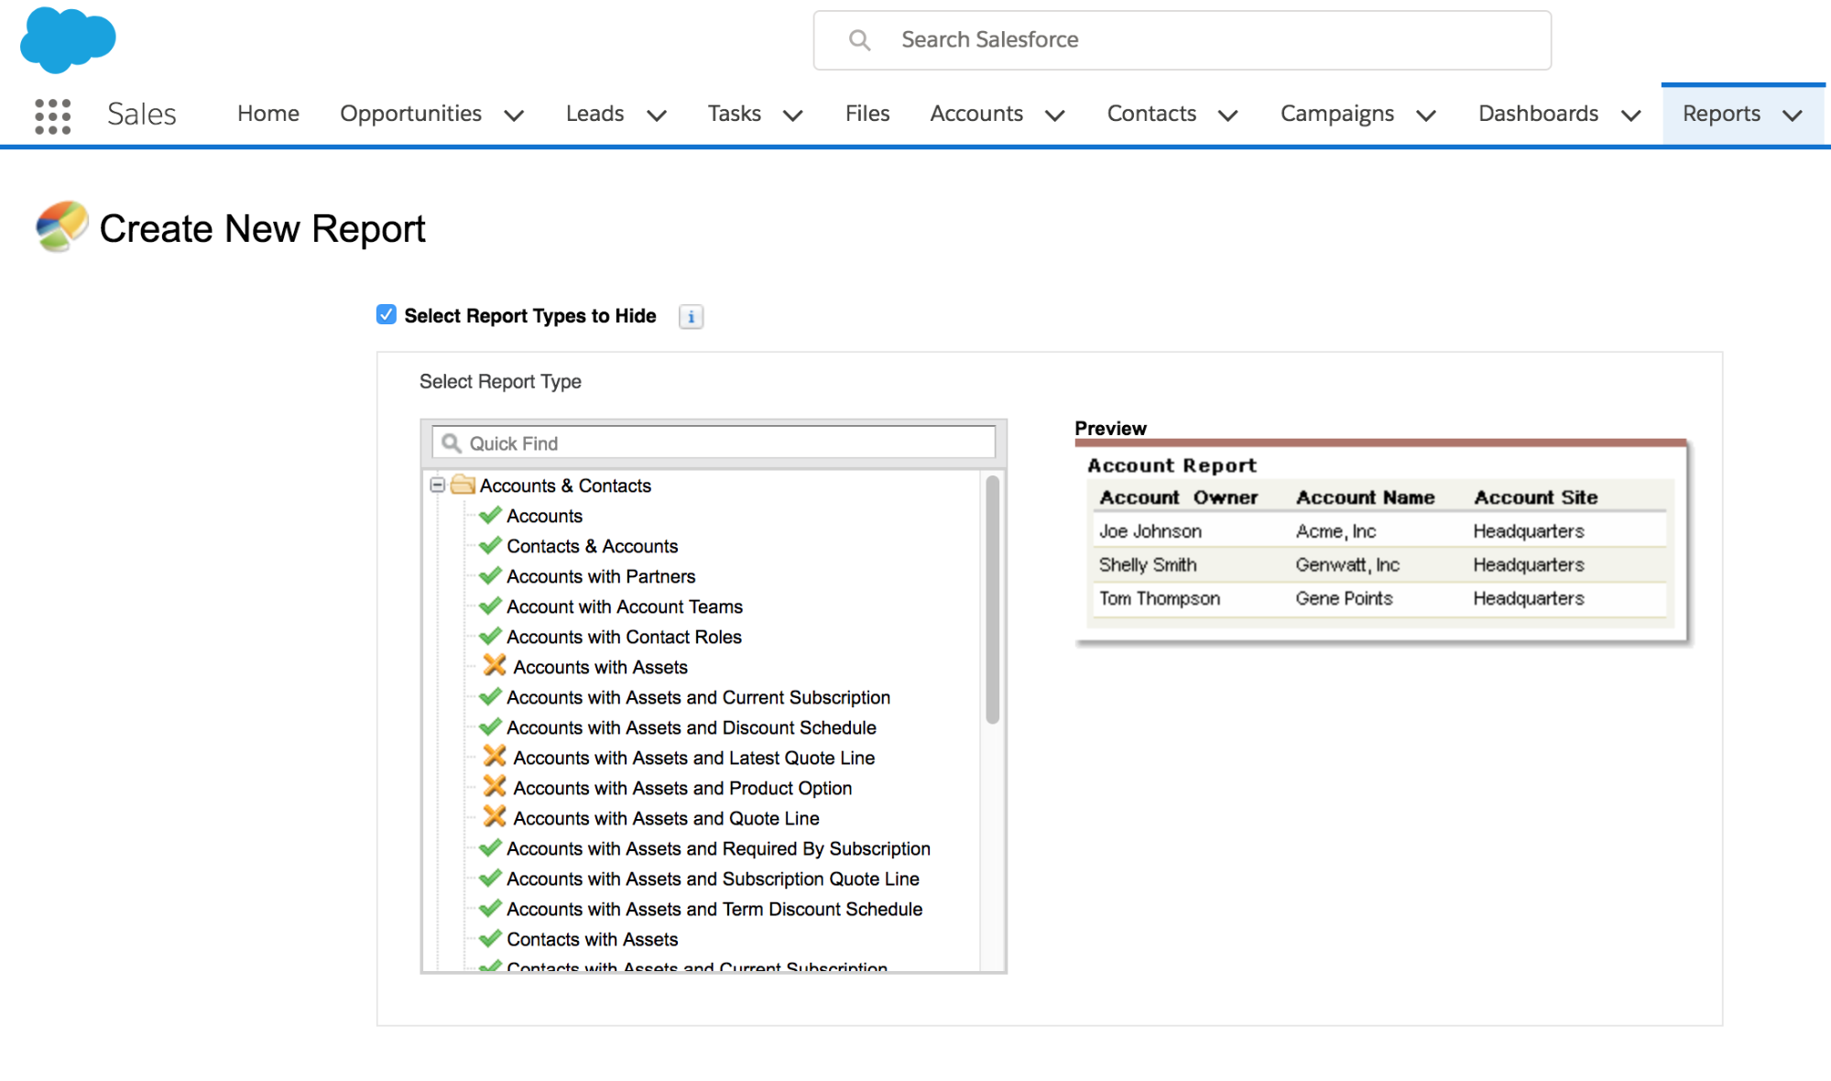Select Accounts & Contacts folder label
1831x1081 pixels.
(565, 486)
